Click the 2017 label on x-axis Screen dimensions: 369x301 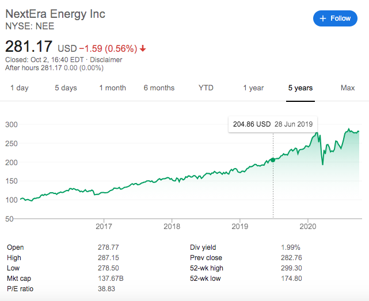104,226
